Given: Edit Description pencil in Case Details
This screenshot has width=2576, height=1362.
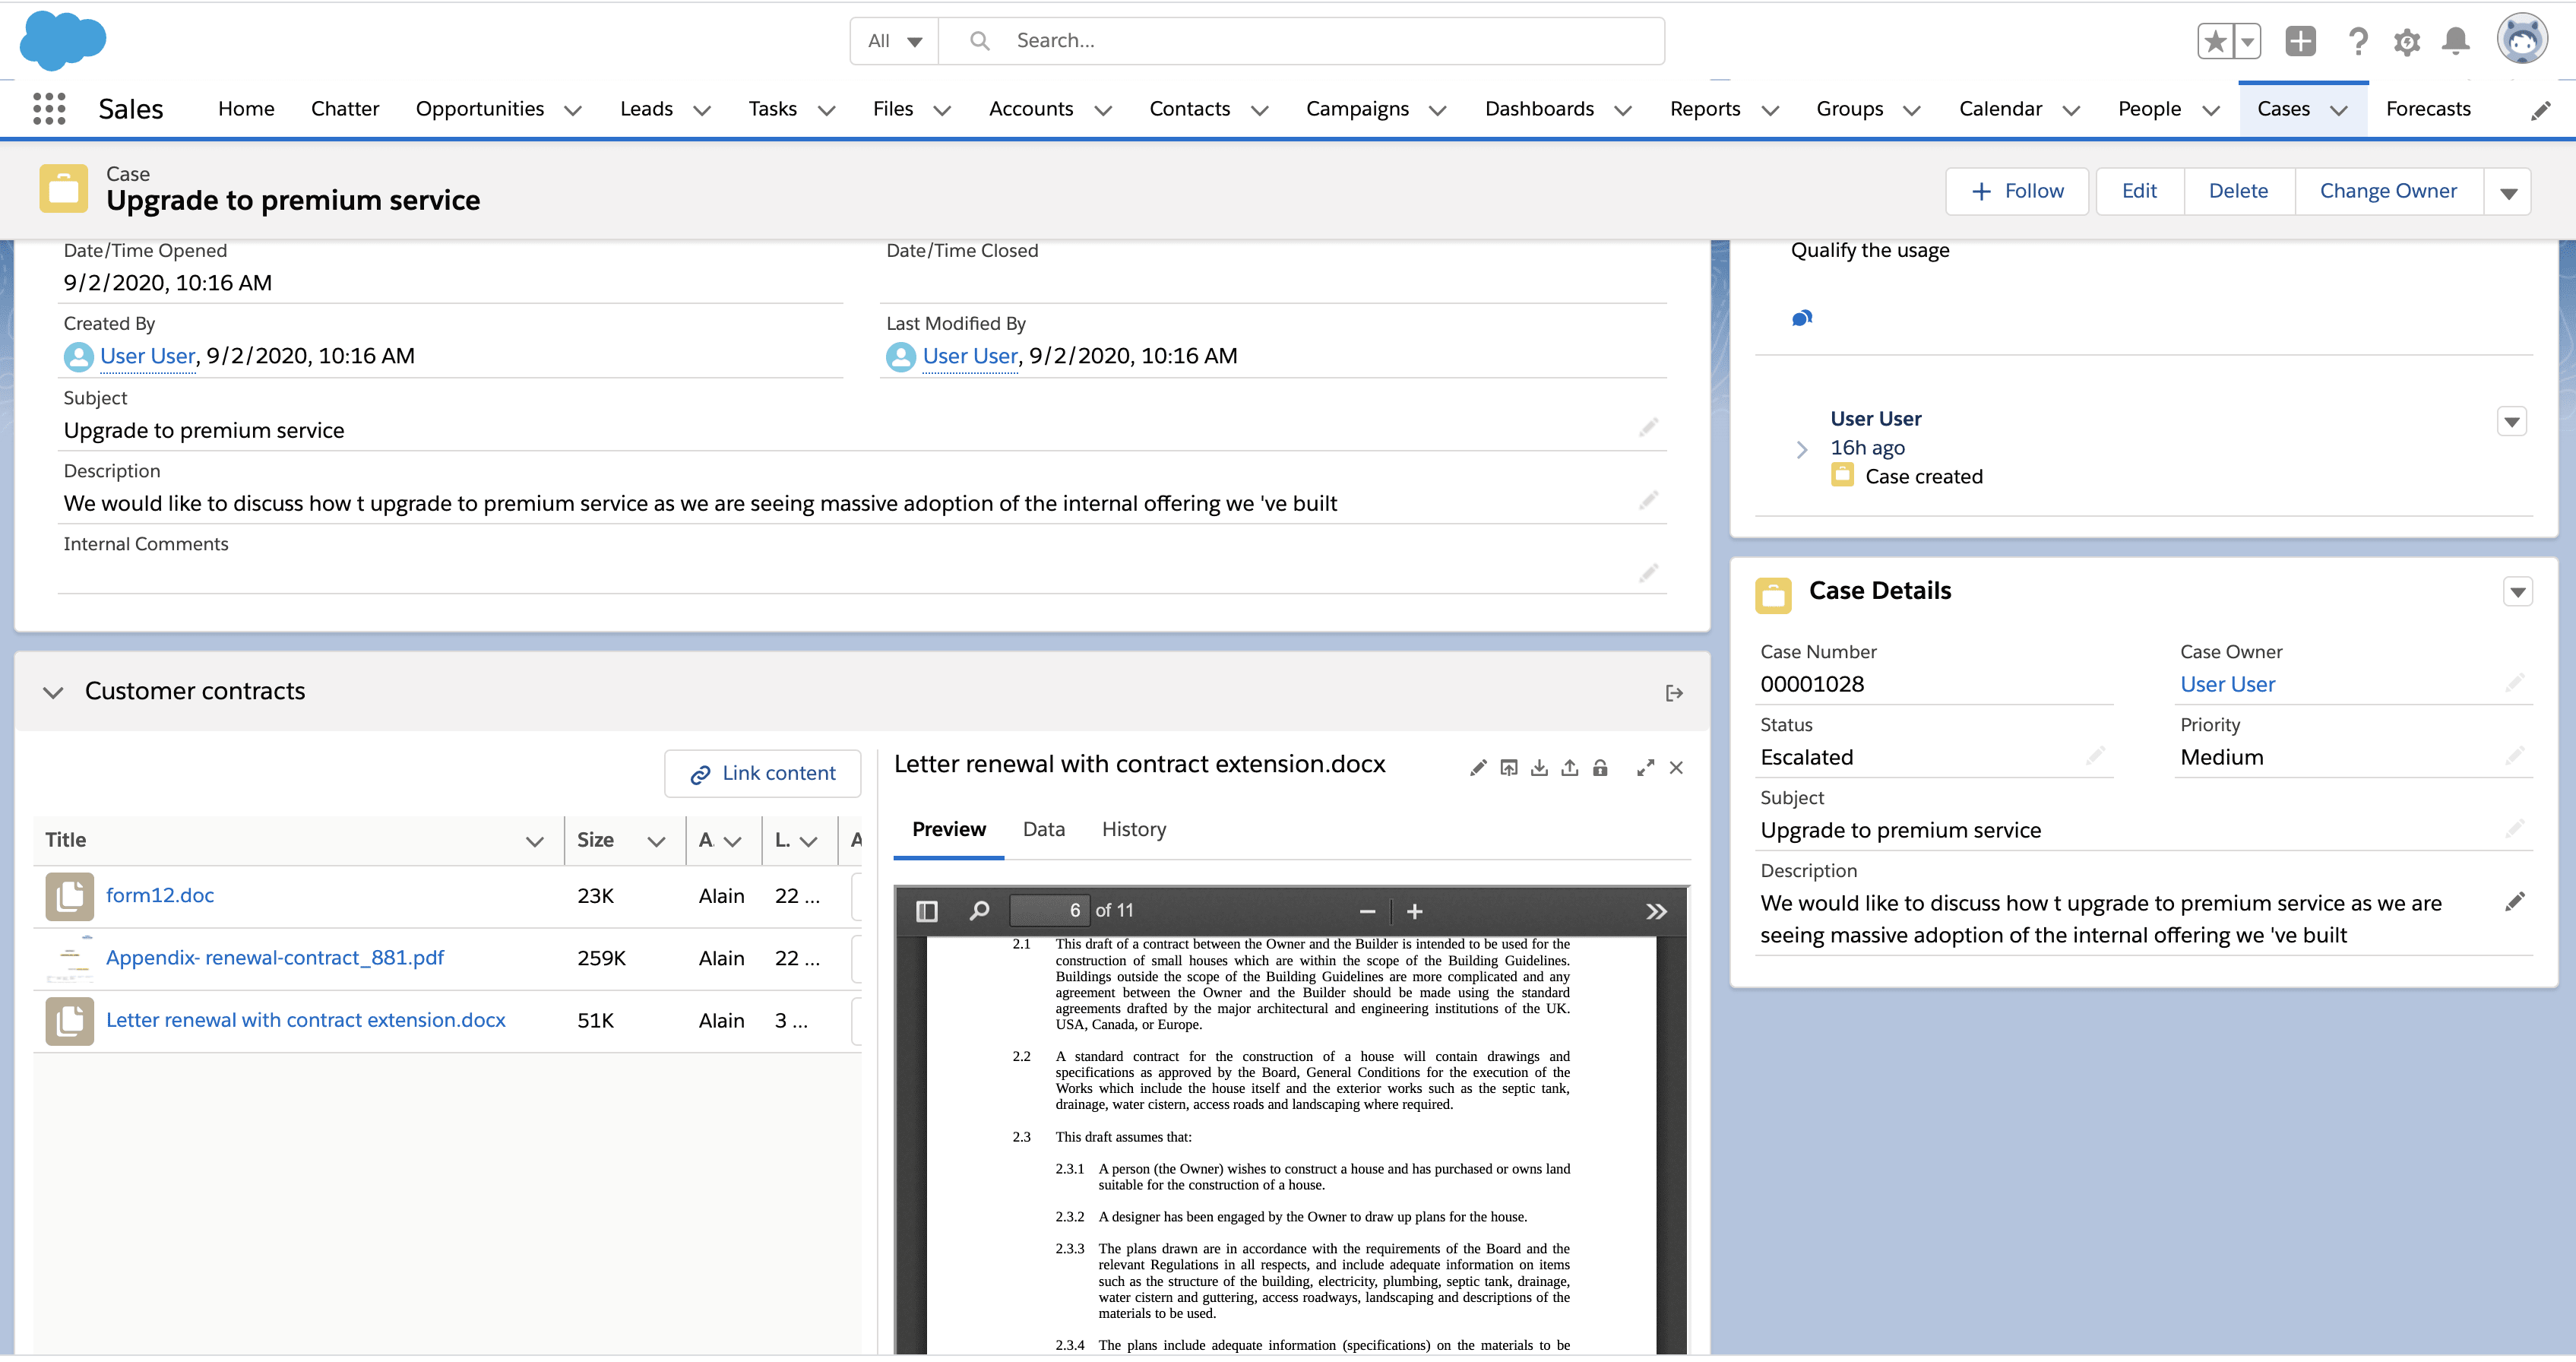Looking at the screenshot, I should point(2515,902).
